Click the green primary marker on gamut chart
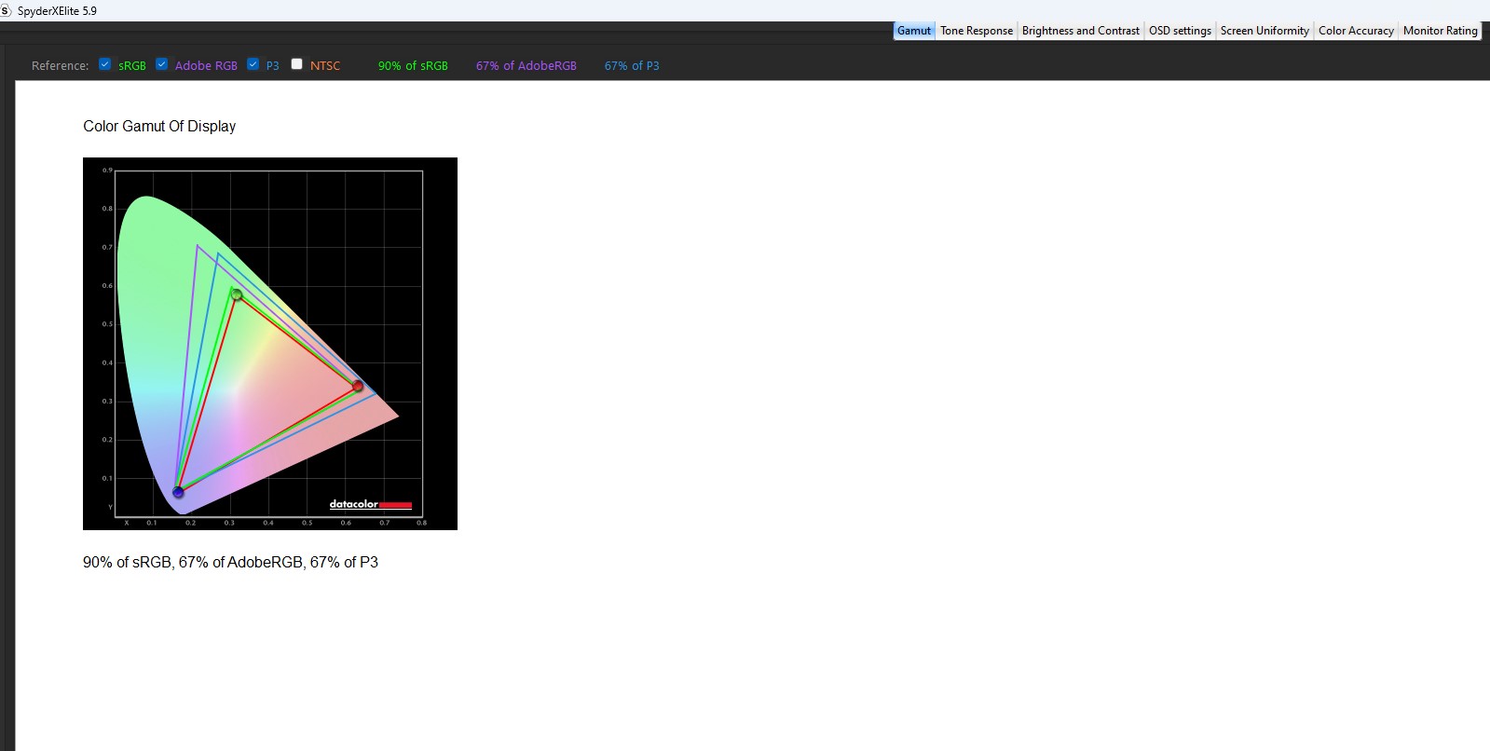1490x751 pixels. pos(237,295)
